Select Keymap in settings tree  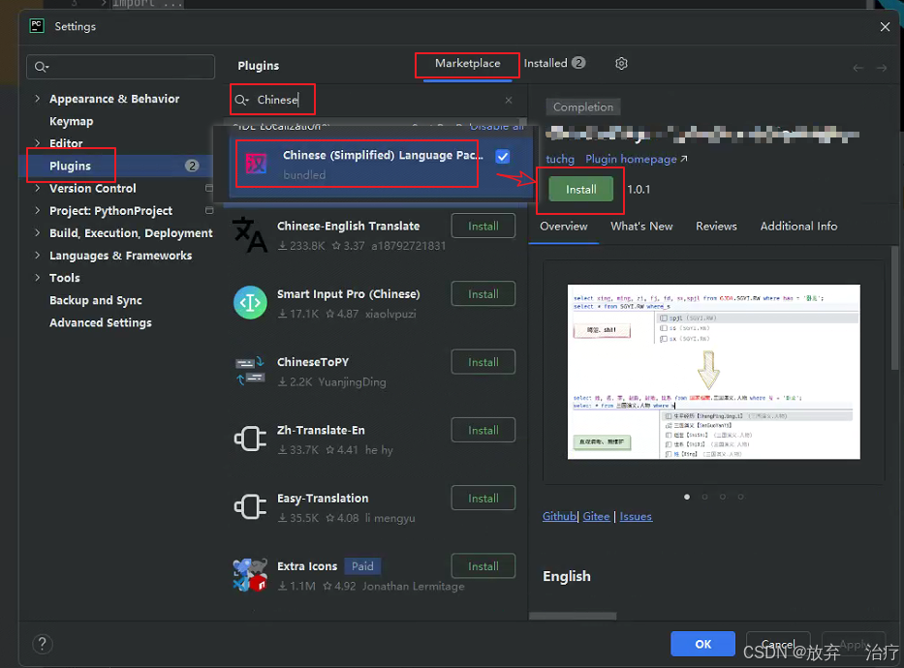71,122
